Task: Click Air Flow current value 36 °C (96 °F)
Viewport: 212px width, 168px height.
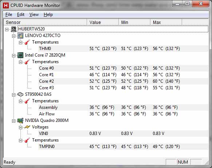Action: pyautogui.click(x=102, y=114)
